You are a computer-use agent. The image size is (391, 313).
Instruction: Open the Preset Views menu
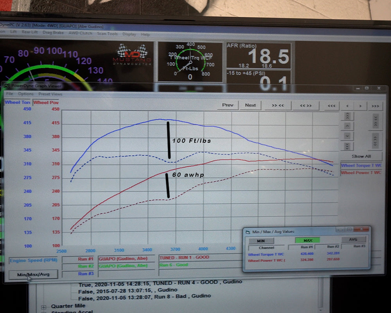(51, 94)
